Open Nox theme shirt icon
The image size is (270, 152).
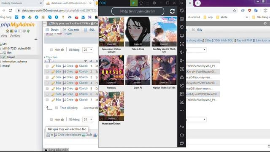click(x=141, y=3)
